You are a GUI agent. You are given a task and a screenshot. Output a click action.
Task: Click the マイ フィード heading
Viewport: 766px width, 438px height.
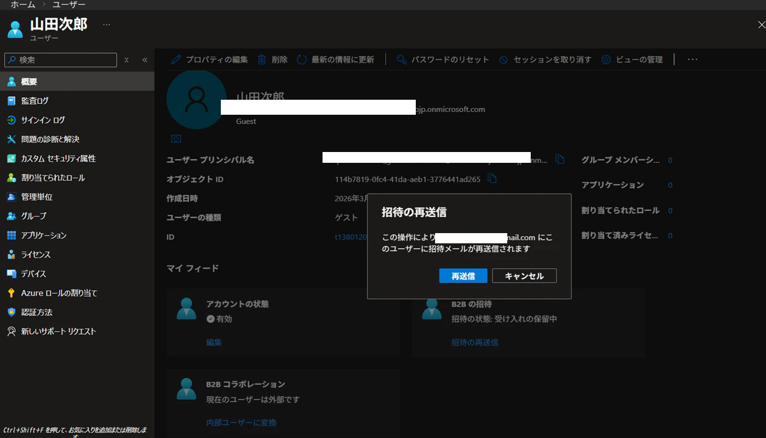pos(193,268)
